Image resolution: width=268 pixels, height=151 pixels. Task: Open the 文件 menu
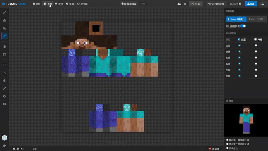click(37, 4)
